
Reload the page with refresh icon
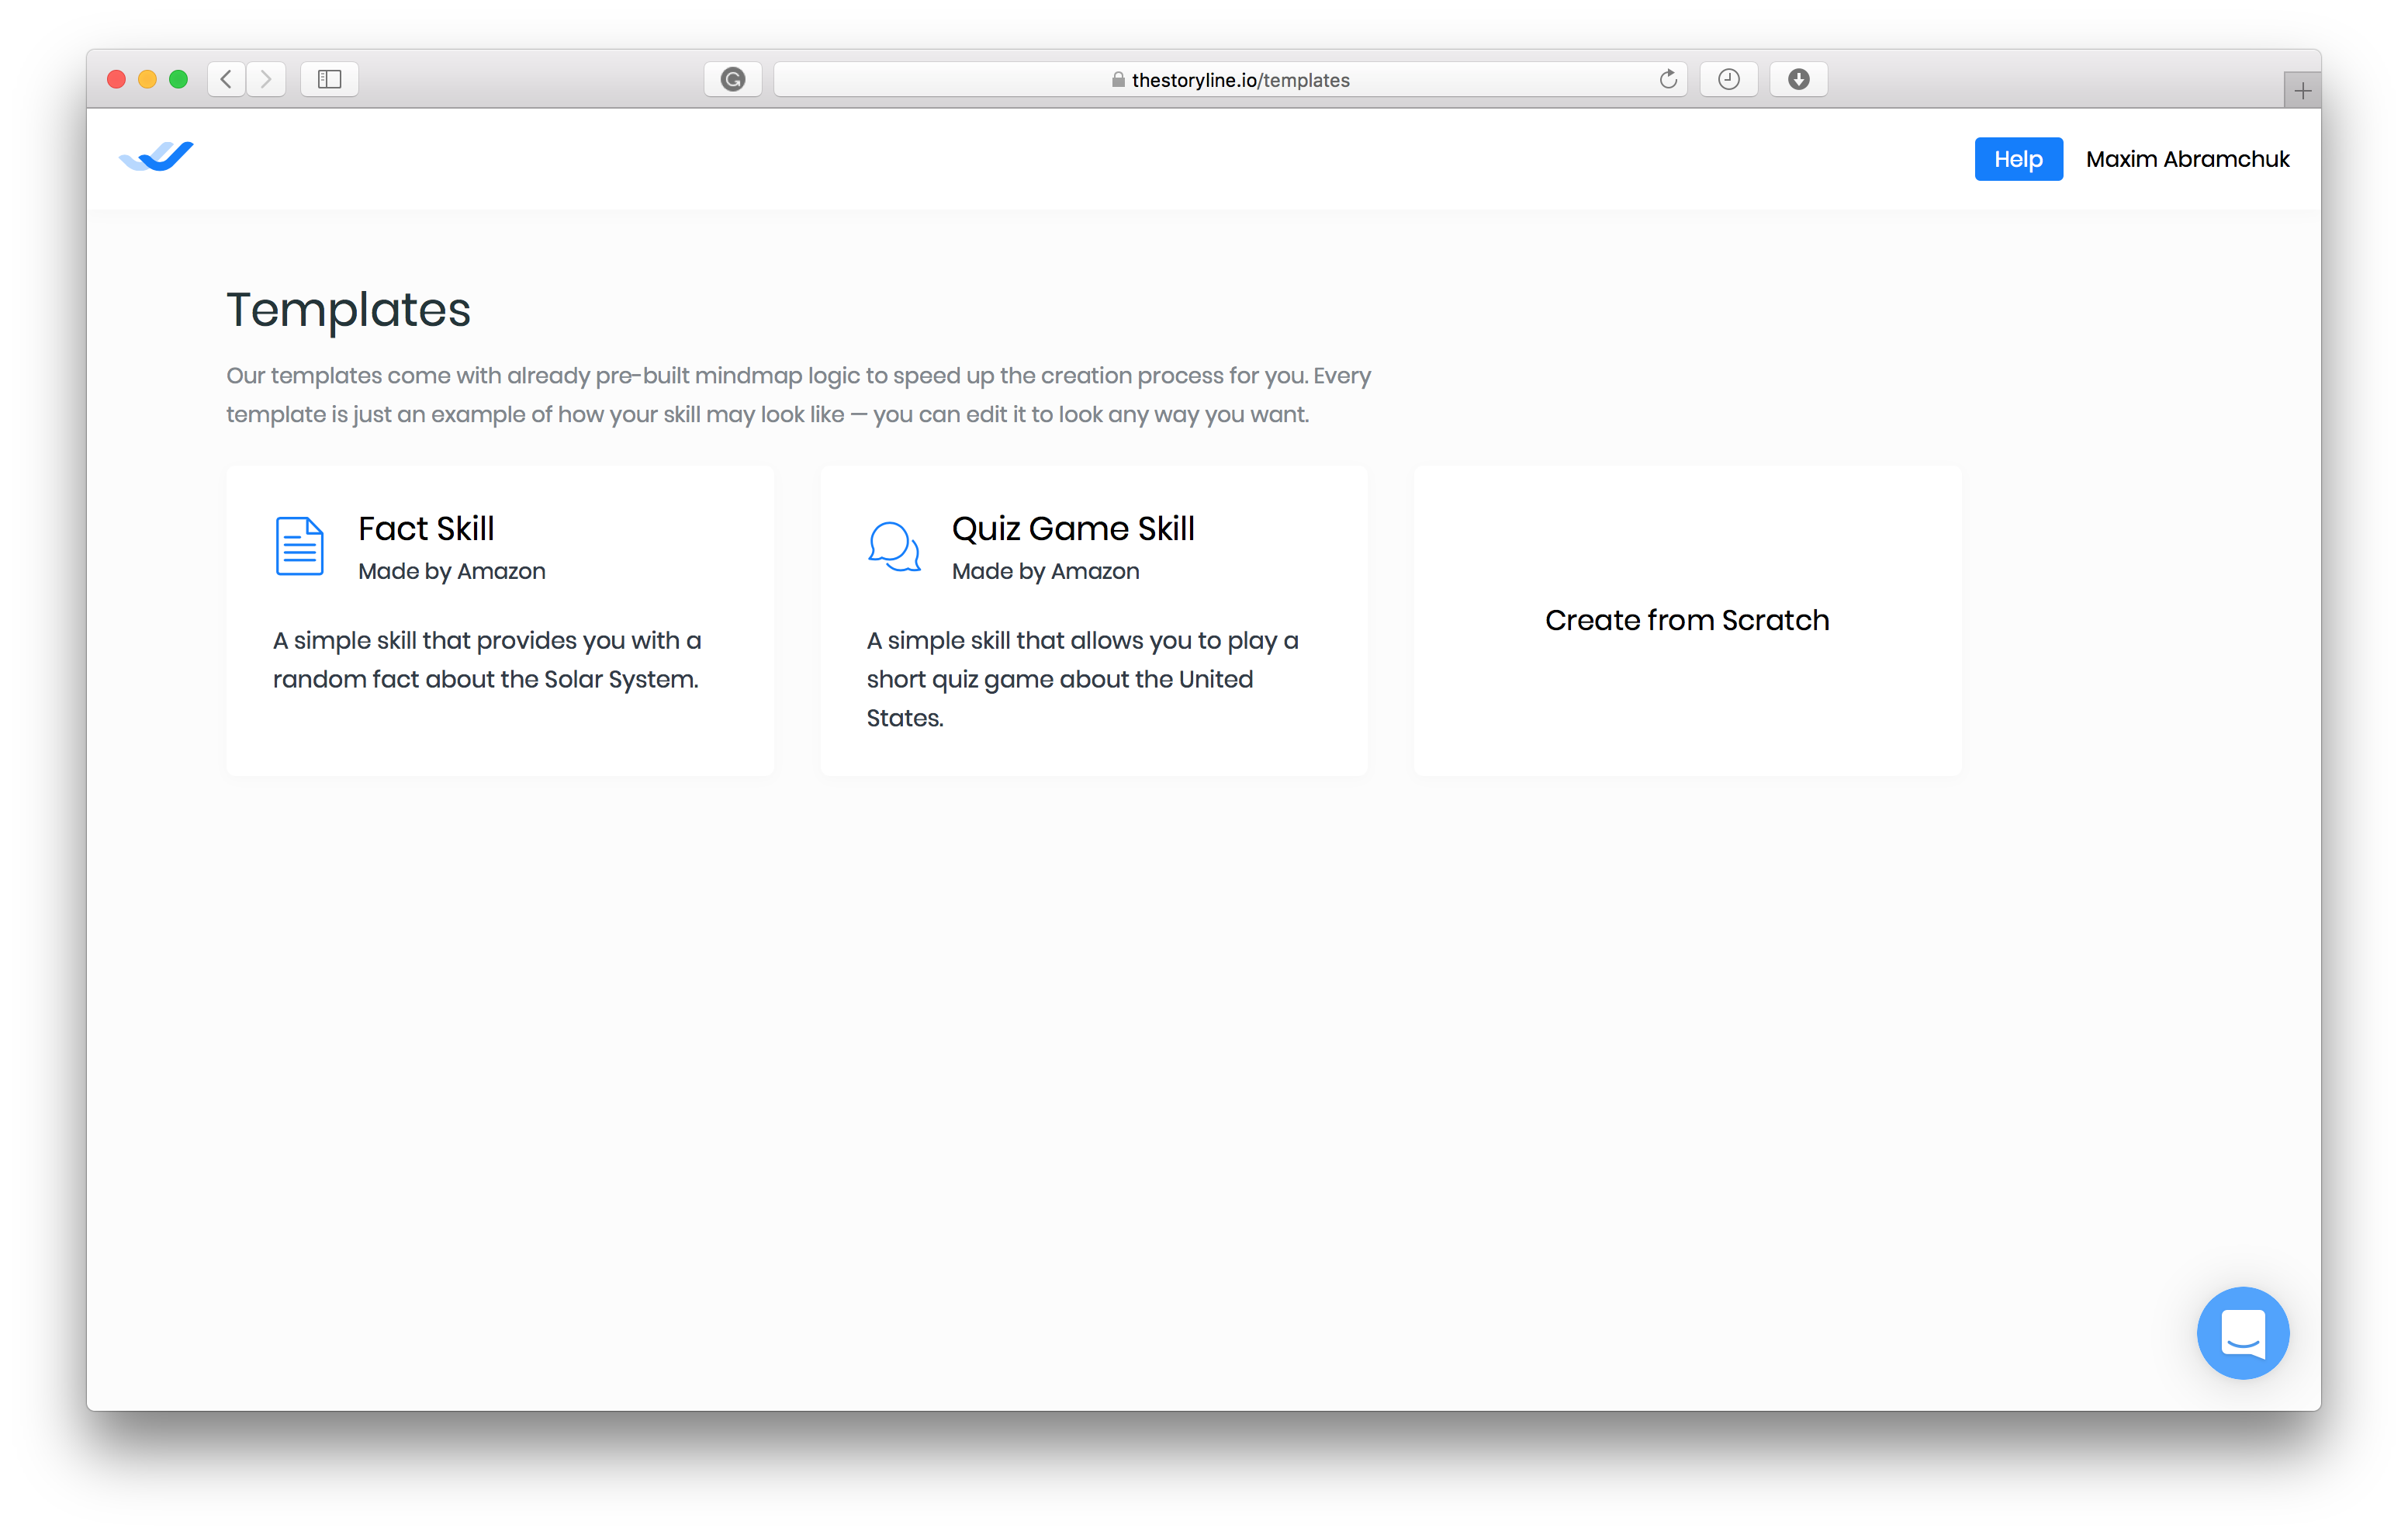point(1667,79)
